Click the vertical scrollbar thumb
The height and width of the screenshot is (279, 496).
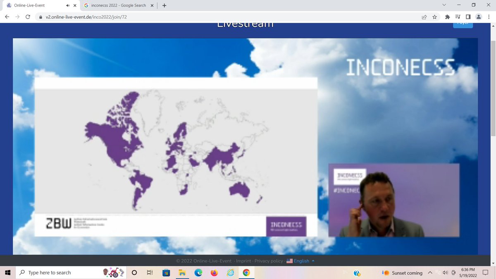[x=493, y=89]
